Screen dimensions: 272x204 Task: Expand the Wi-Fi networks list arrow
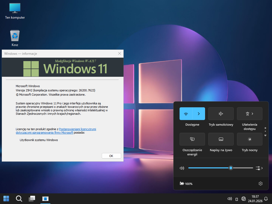pos(199,114)
